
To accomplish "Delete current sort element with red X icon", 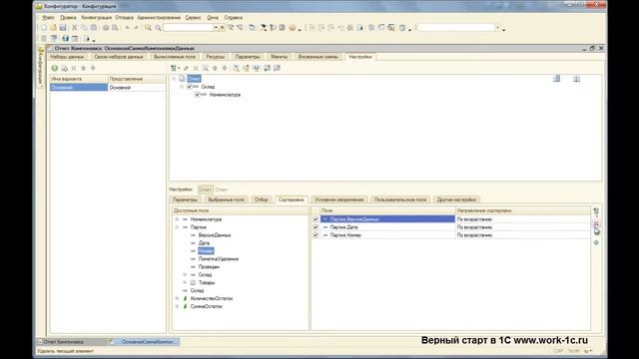I will pyautogui.click(x=596, y=223).
